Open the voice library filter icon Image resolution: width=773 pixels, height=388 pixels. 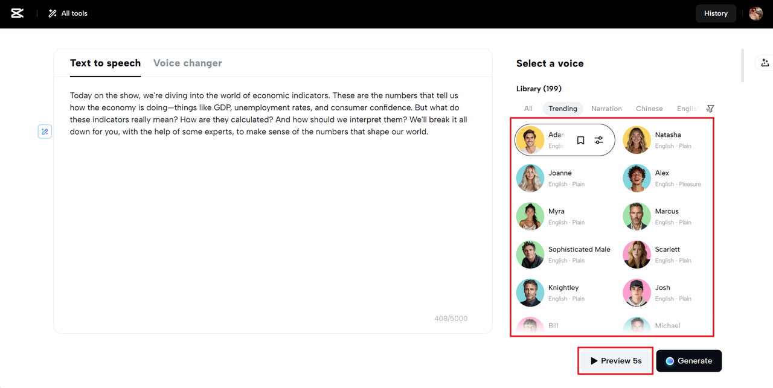[710, 109]
